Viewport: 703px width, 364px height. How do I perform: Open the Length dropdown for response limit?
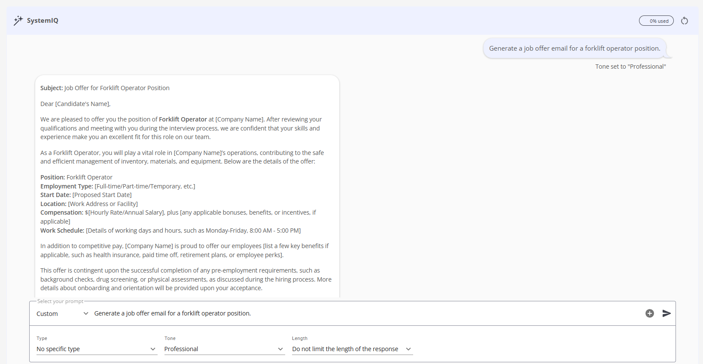352,349
